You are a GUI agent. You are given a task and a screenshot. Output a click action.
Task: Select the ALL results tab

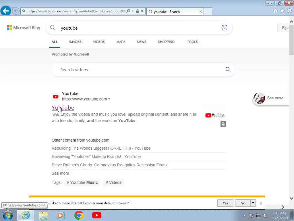coord(55,42)
